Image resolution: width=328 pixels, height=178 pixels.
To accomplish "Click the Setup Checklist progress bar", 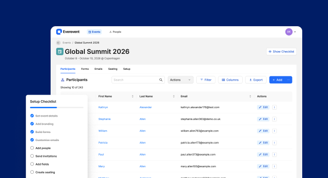I will pyautogui.click(x=57, y=108).
